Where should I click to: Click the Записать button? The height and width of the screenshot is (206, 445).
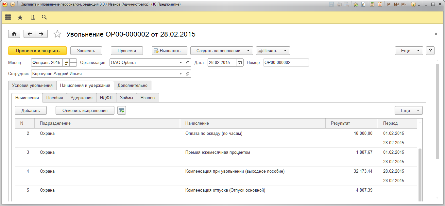[x=86, y=51]
